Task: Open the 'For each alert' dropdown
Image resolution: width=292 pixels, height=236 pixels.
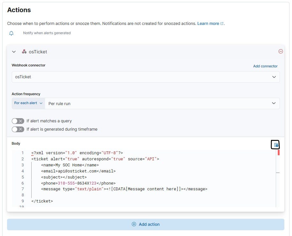Action: [28, 103]
